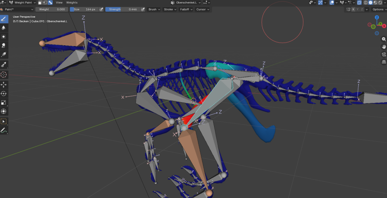Select the Gradient weight tool
Image resolution: width=387 pixels, height=198 pixels.
pyautogui.click(x=4, y=55)
